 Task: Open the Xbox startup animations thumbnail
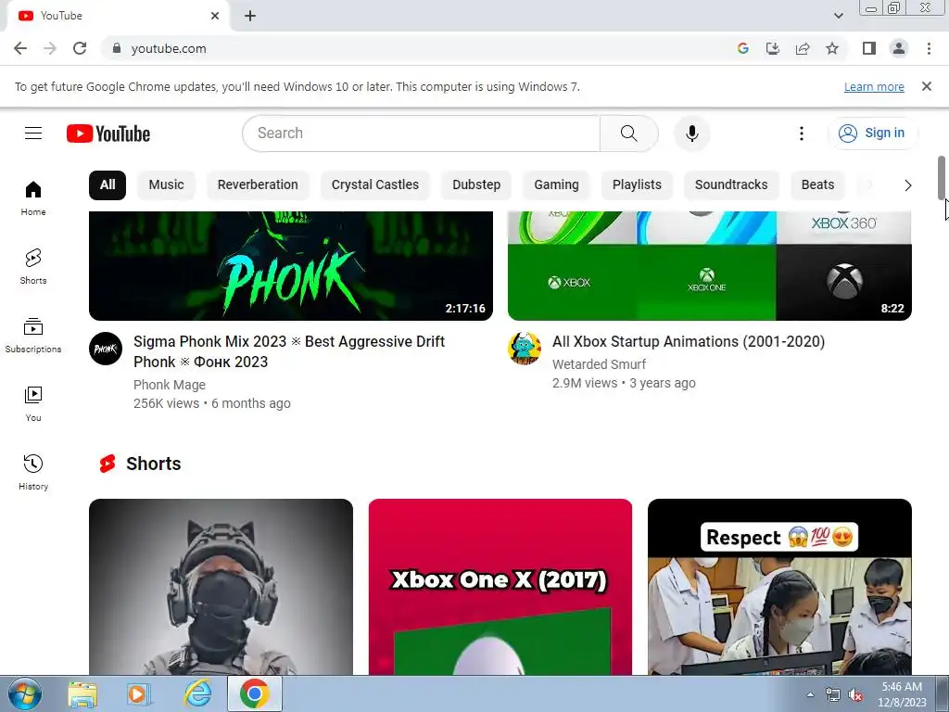pyautogui.click(x=709, y=266)
